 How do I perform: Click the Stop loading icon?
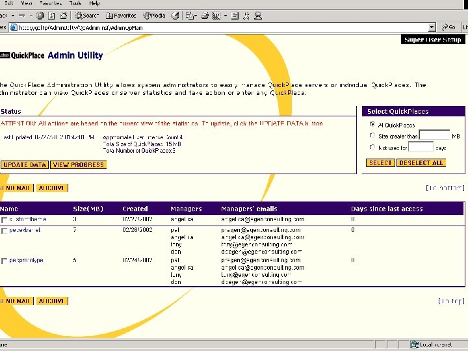point(40,16)
